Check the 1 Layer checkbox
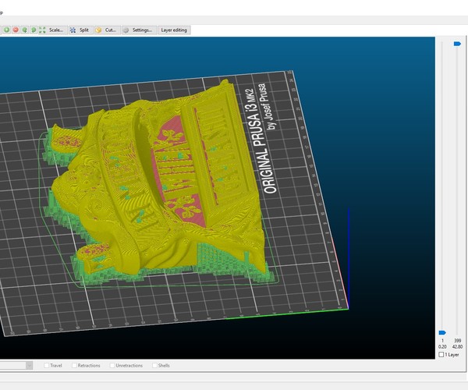This screenshot has width=468, height=390. click(442, 354)
